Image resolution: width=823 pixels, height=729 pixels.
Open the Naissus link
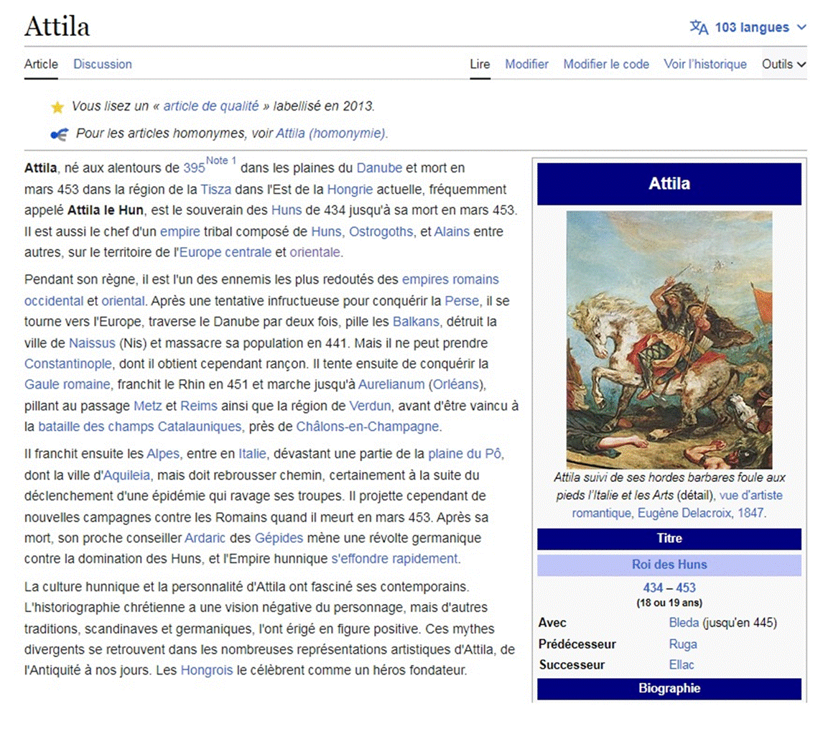click(92, 343)
